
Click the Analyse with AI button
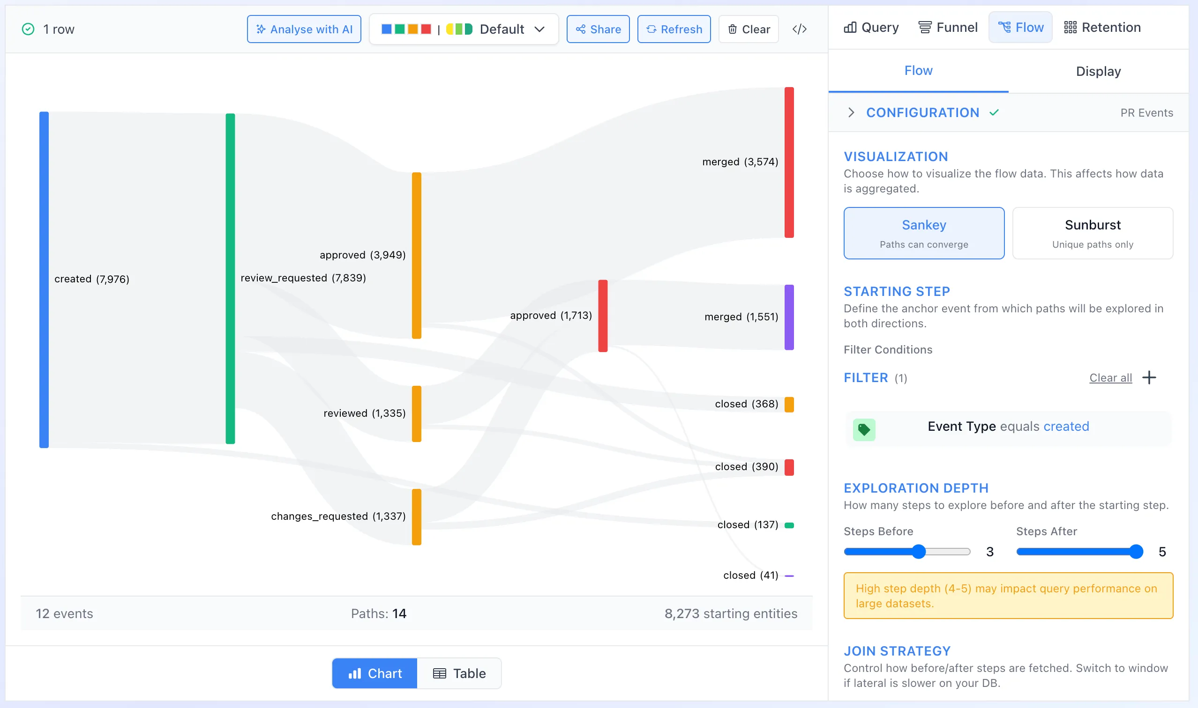click(304, 29)
